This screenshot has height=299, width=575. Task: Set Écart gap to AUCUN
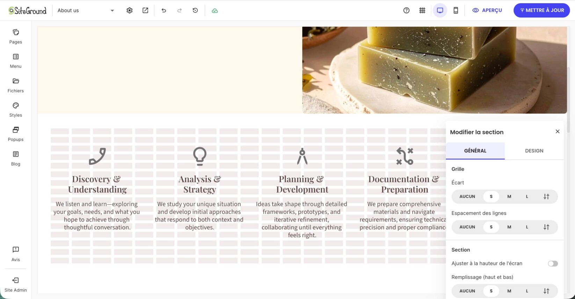467,197
